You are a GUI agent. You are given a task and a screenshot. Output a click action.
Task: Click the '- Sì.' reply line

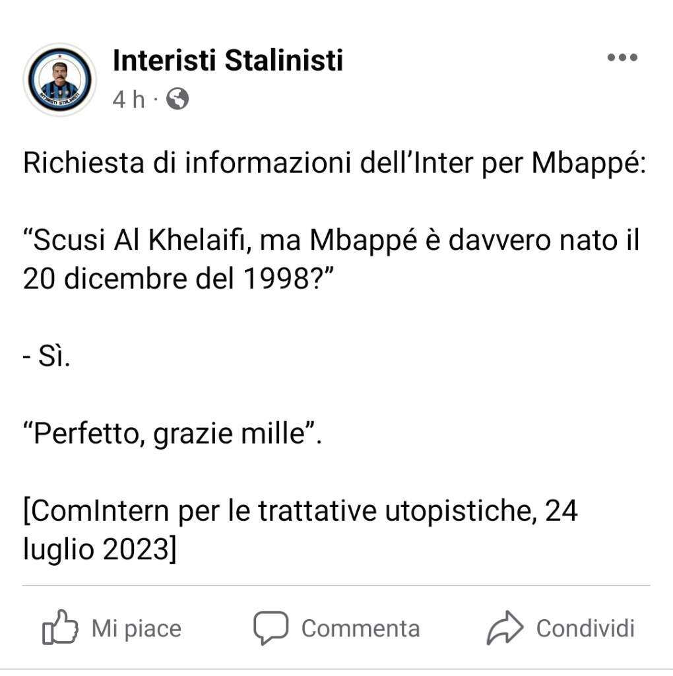click(x=47, y=356)
